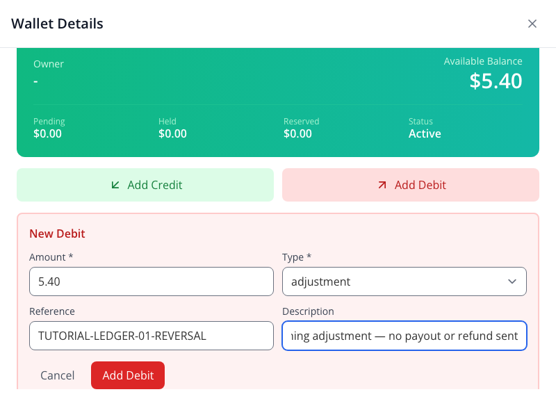Click the Add Credit button

click(145, 185)
